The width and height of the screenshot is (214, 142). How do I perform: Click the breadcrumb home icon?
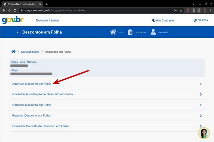[x=13, y=52]
